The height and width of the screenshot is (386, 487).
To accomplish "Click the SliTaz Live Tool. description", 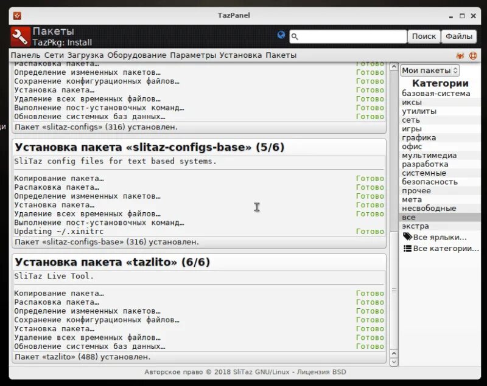I will tap(54, 276).
